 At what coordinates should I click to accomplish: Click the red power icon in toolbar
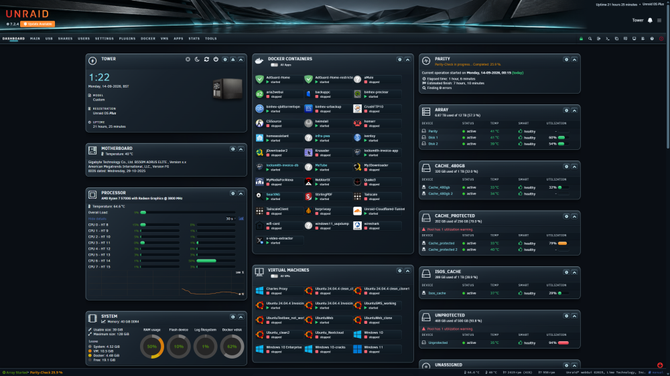pyautogui.click(x=661, y=38)
